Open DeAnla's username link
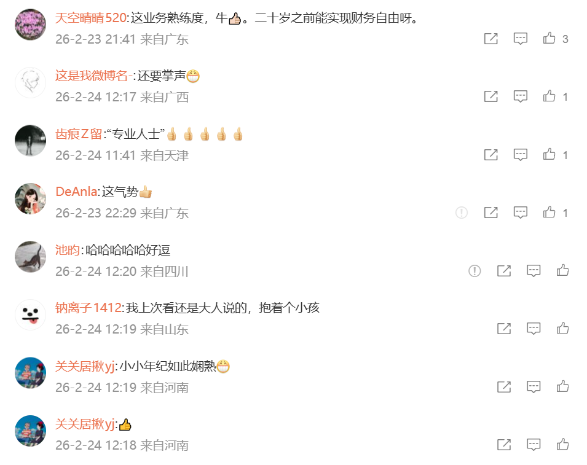The height and width of the screenshot is (465, 587). [x=76, y=192]
